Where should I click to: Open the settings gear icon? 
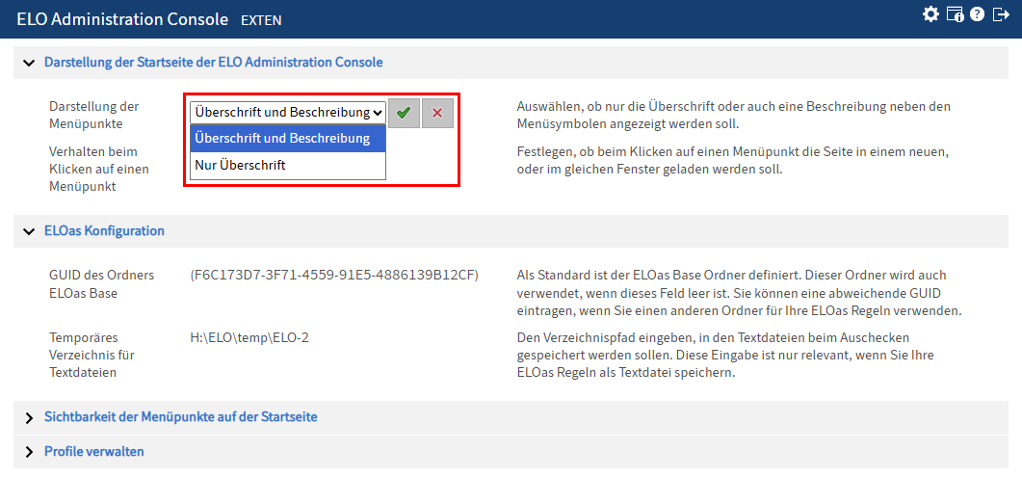coord(930,13)
